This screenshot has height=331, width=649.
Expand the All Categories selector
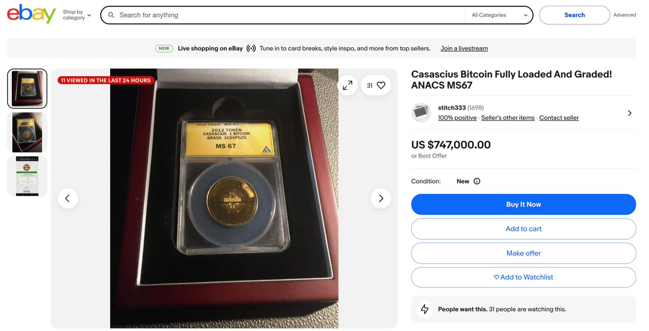point(499,15)
